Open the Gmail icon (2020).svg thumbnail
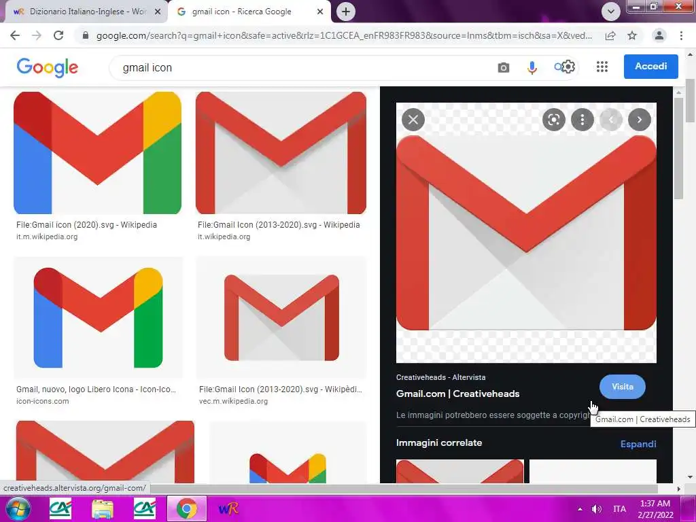The image size is (696, 522). pos(98,153)
